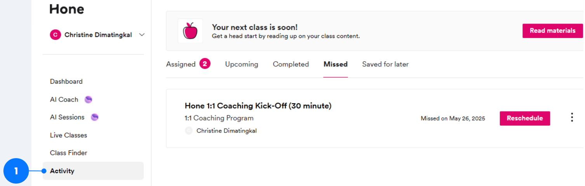Click Christine Dimatingkal's pink avatar circle
Viewport: 585px width, 186px height.
tap(56, 35)
